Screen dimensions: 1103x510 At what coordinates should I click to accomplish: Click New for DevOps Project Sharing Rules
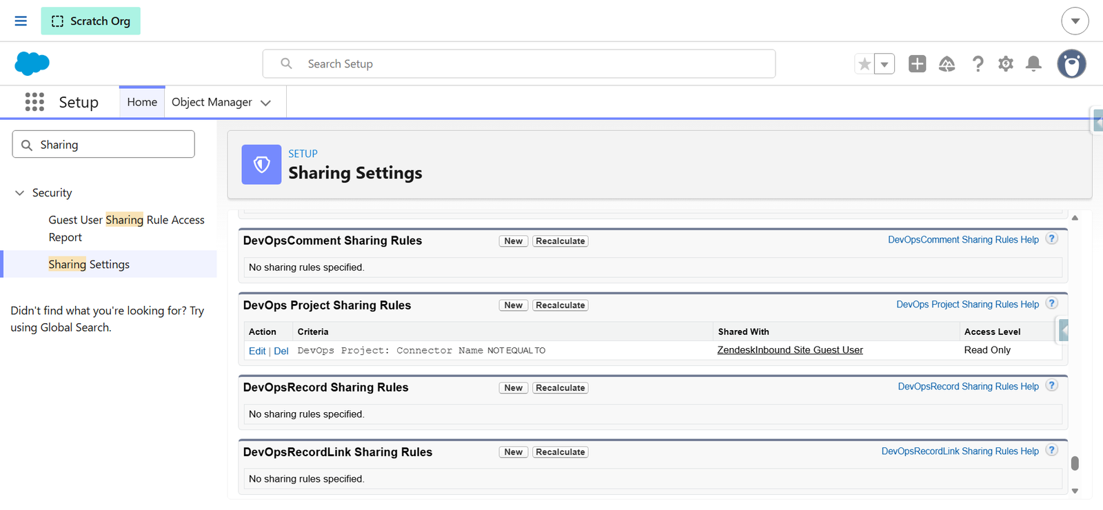point(514,305)
